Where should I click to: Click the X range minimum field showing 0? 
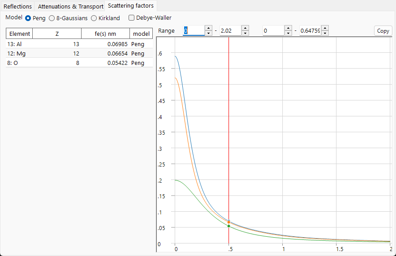point(194,30)
